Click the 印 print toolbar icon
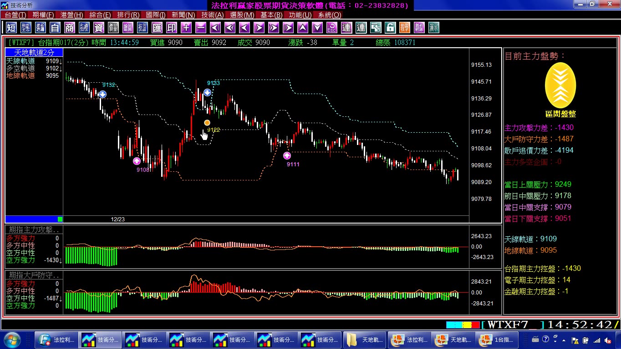The height and width of the screenshot is (349, 621). click(x=172, y=28)
